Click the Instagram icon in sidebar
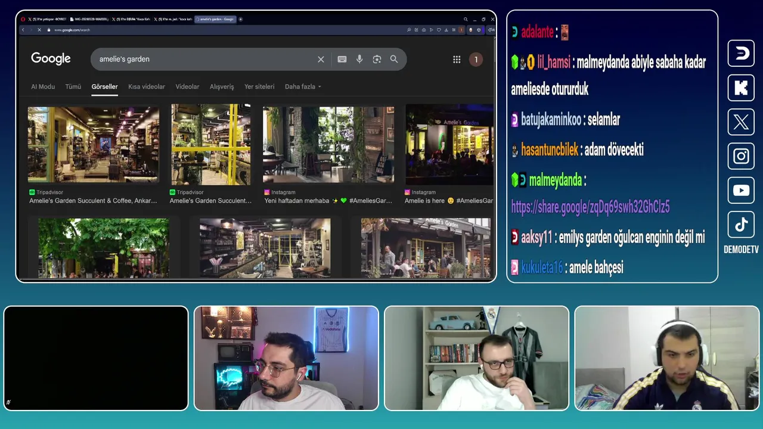The height and width of the screenshot is (429, 763). point(741,156)
